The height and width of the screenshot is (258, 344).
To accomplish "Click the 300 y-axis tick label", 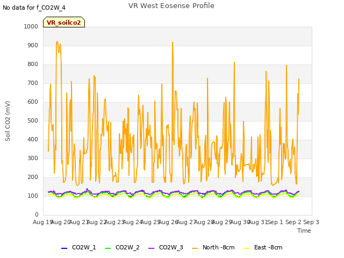I will tap(33, 159).
